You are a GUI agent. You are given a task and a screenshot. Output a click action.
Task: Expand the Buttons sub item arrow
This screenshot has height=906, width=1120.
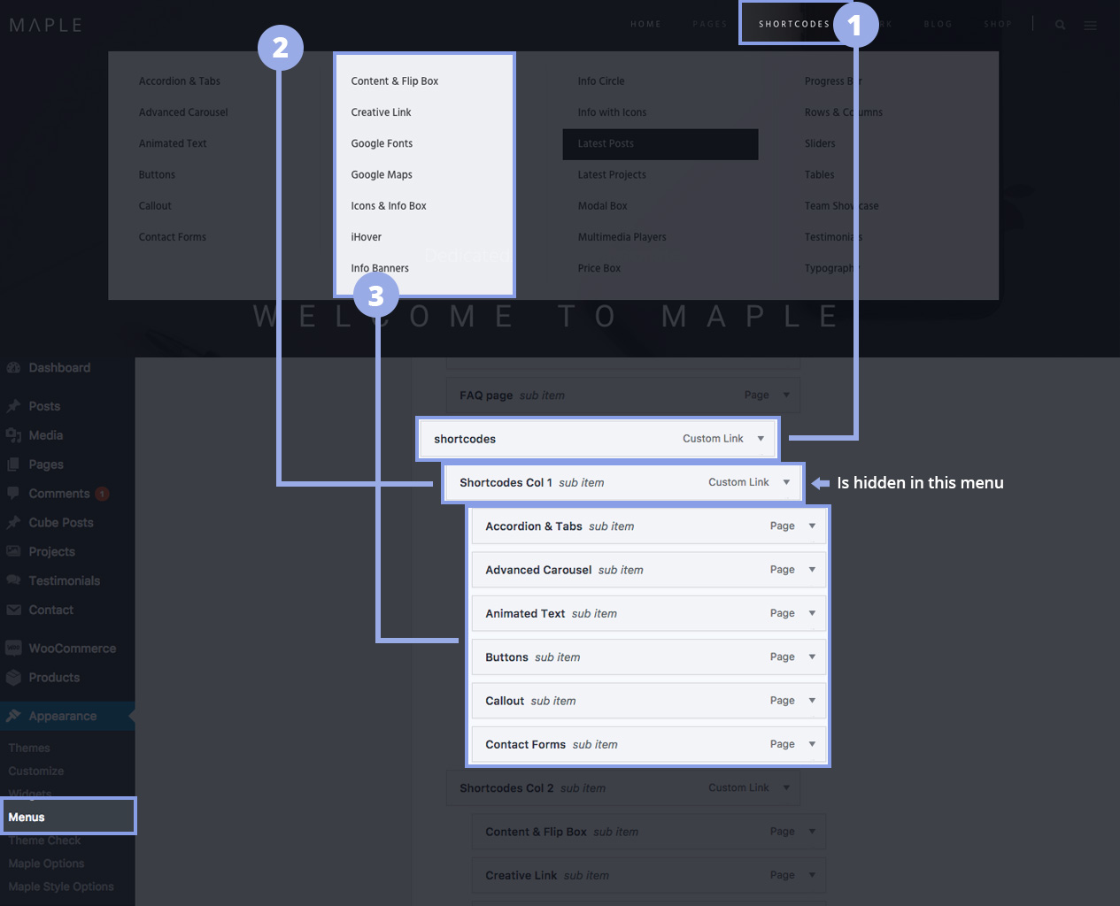point(812,657)
